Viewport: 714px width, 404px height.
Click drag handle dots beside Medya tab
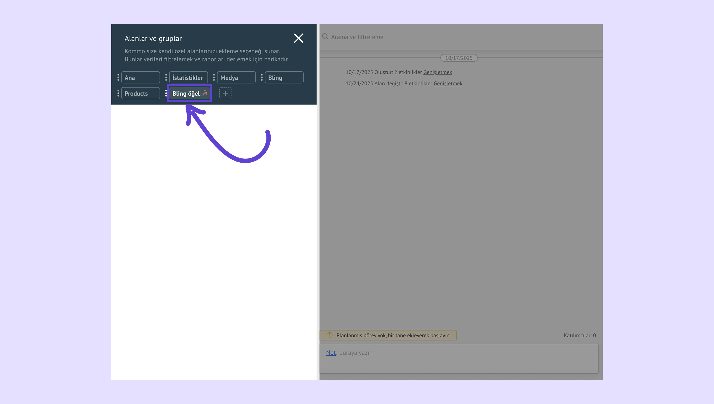[x=214, y=77]
